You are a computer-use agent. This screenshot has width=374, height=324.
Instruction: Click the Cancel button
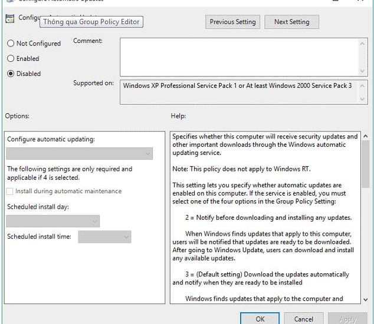(303, 319)
